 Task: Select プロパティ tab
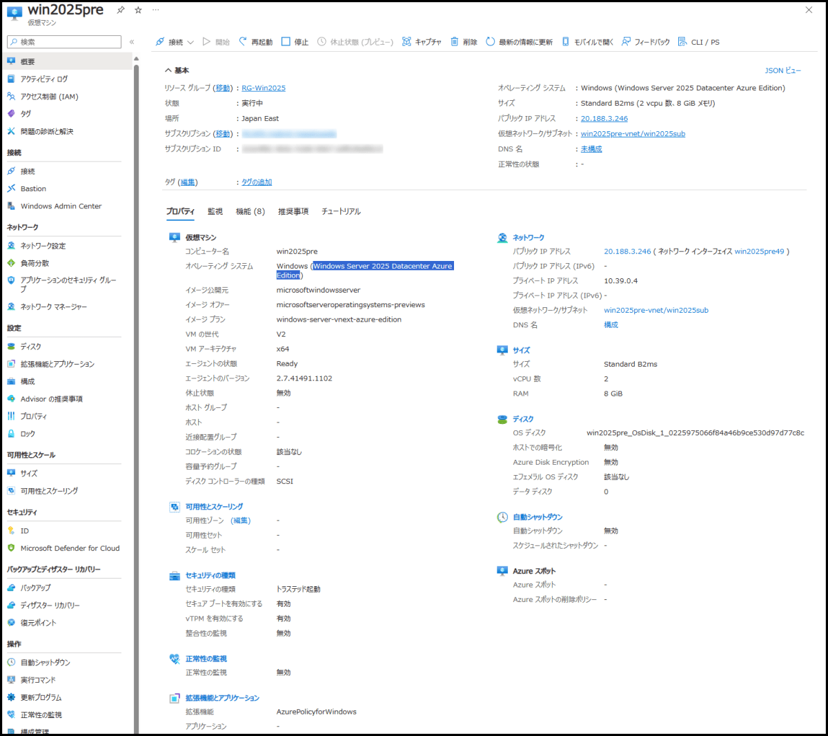point(180,211)
